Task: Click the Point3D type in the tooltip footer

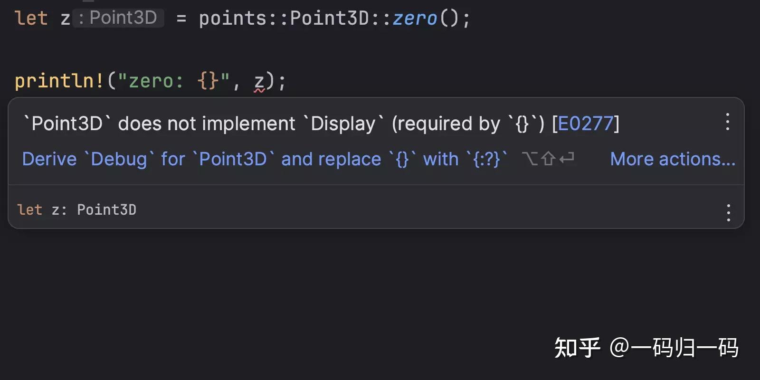Action: point(106,209)
